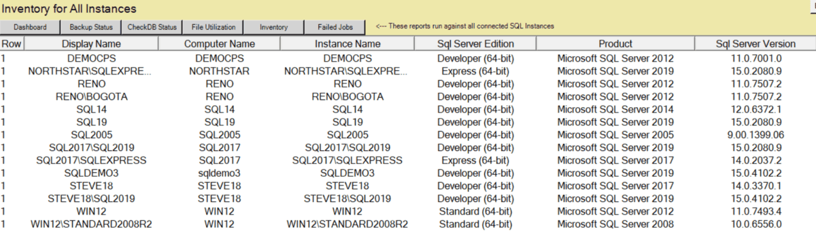Sort by Computer Name column header
Screen dimensions: 816x250
tap(220, 44)
